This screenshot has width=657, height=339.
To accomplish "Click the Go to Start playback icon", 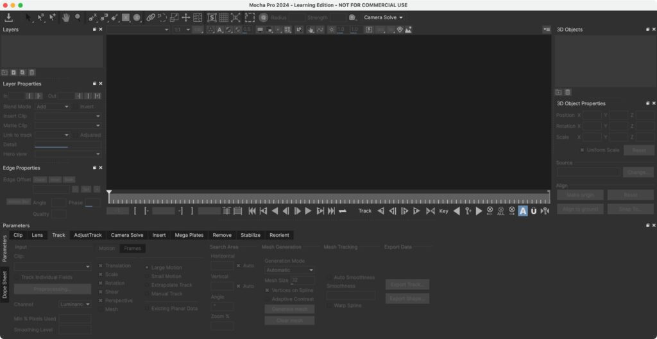I will click(x=252, y=211).
